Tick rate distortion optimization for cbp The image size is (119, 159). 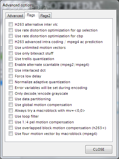tap(11, 36)
